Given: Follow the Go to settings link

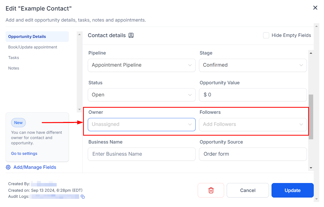Looking at the screenshot, I should point(24,154).
